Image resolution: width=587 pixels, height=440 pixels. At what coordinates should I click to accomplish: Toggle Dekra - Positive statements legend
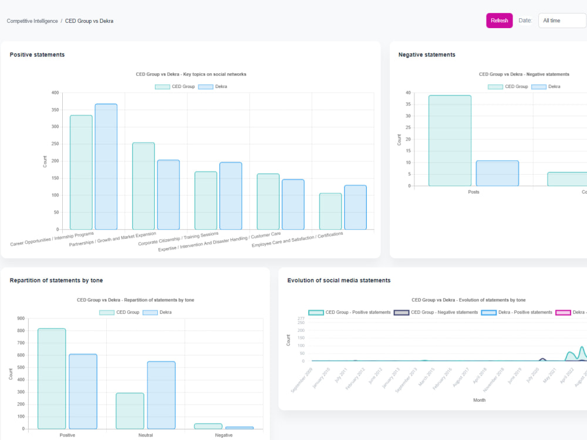(517, 312)
